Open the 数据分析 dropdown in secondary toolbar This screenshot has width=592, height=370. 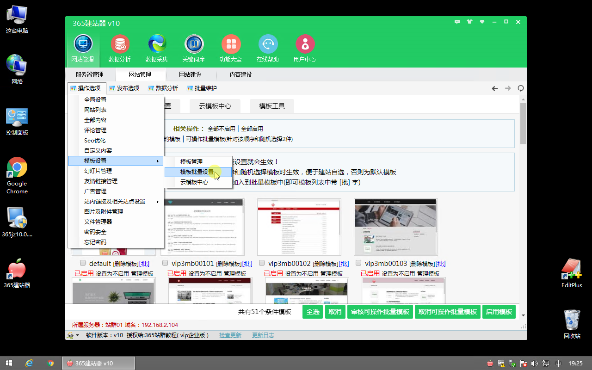163,88
